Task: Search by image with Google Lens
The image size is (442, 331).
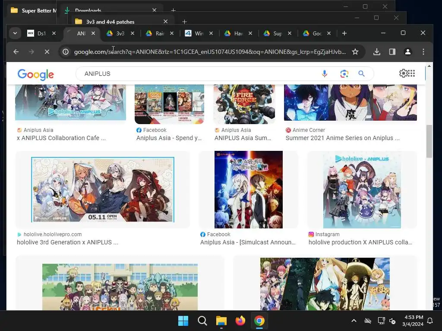Action: (x=344, y=74)
